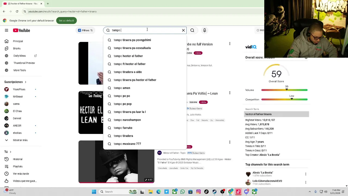Viewport: 348px width, 196px height.
Task: Choose suggestion 'tempo hector el father'
Action: (x=145, y=56)
